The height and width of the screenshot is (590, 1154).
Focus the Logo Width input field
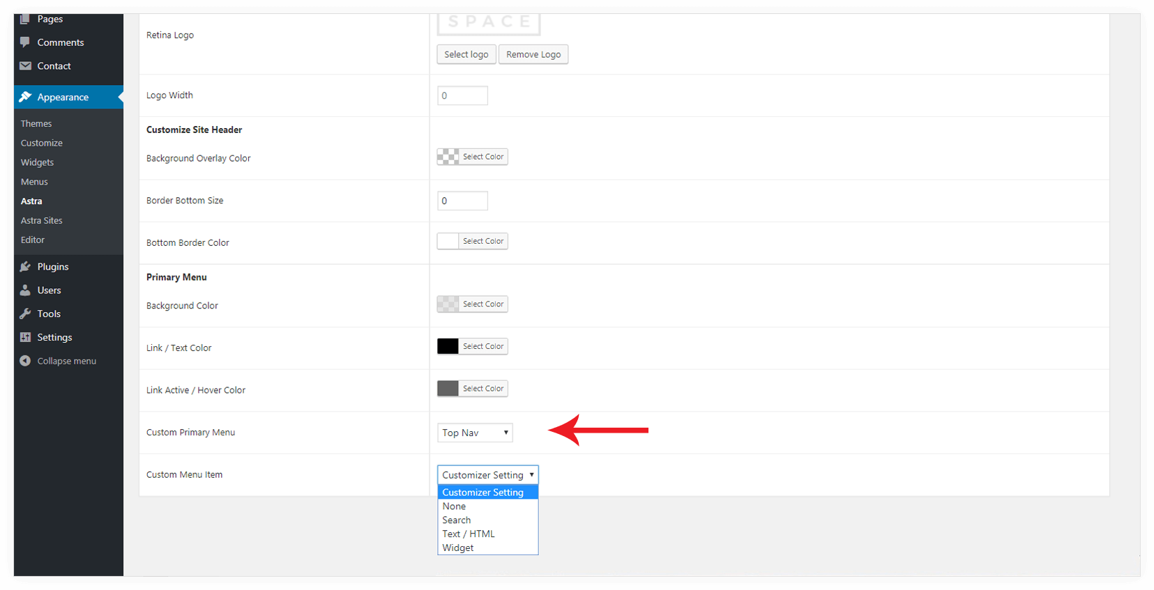(x=462, y=95)
